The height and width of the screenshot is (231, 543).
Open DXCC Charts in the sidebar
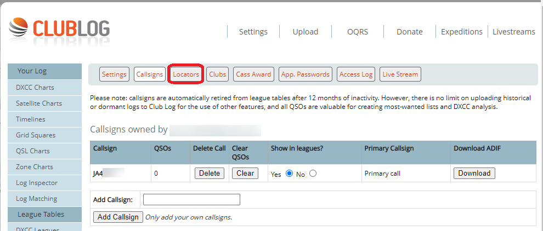(35, 88)
